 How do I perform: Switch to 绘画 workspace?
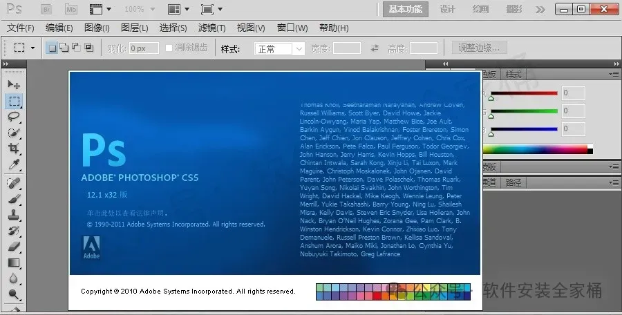click(x=480, y=10)
